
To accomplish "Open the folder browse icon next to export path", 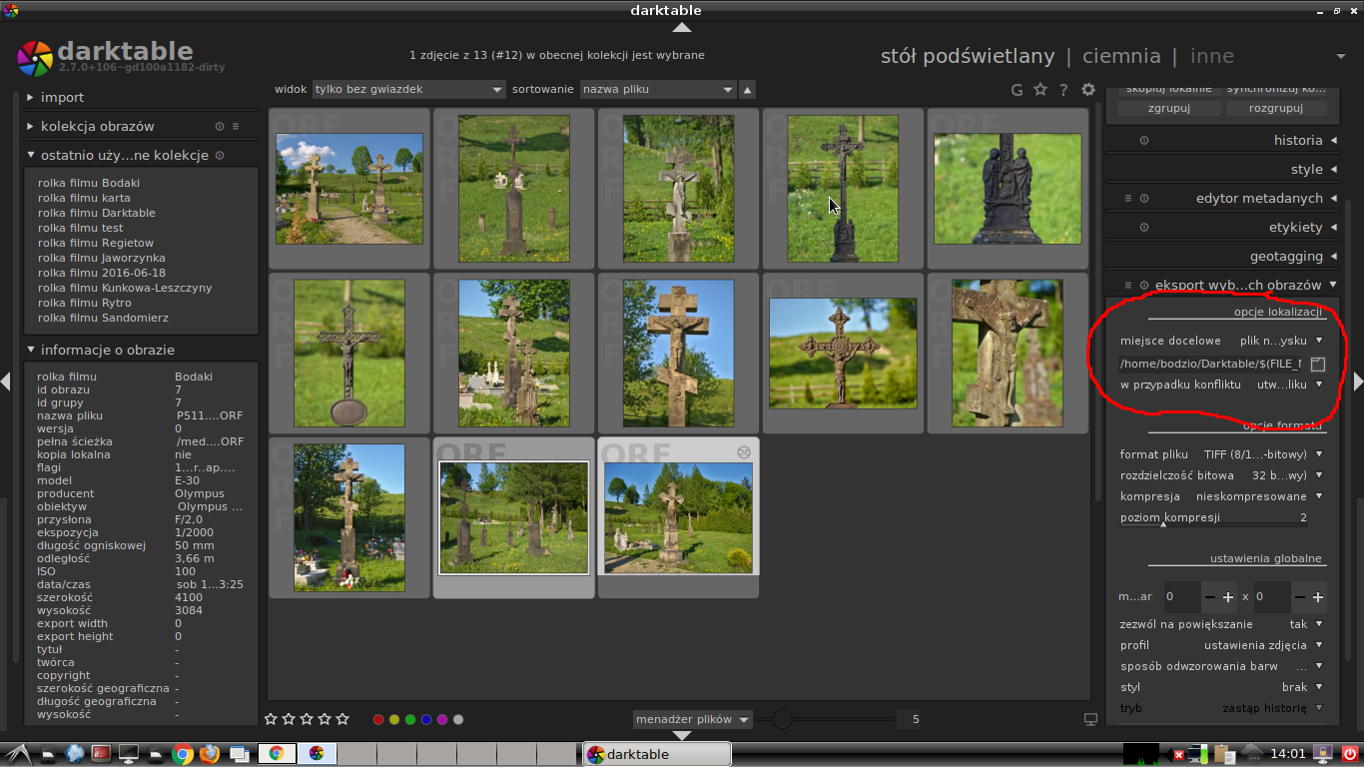I will tap(1318, 364).
